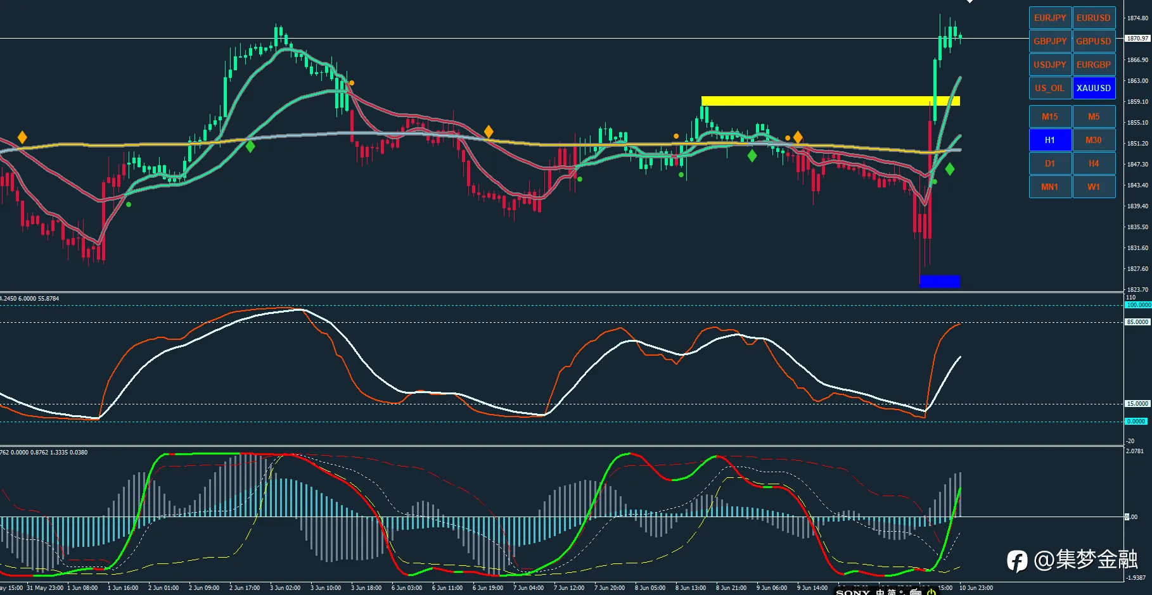The image size is (1152, 595).
Task: Choose the USDJPY symbol button
Action: 1050,65
